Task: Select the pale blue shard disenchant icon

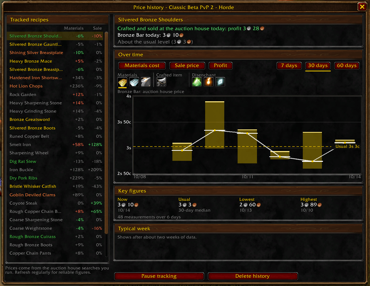Action: 220,82
